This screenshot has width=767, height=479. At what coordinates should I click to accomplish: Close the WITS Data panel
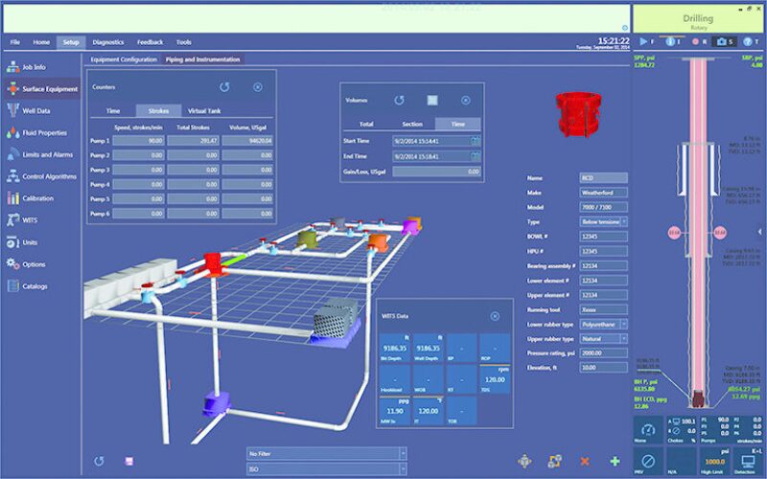point(495,316)
